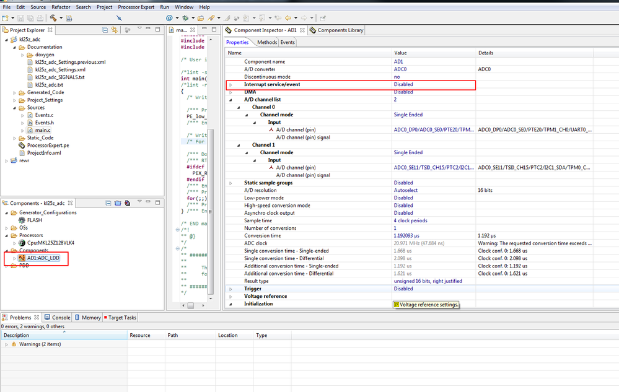Click the Component name value AD1 field
This screenshot has width=619, height=392.
point(398,62)
